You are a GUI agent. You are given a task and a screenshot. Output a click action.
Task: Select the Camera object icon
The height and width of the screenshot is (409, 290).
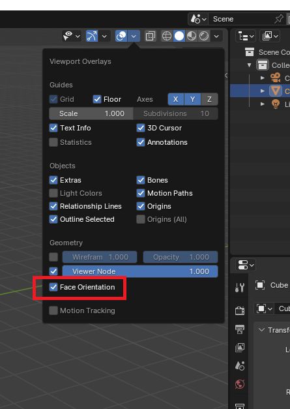pyautogui.click(x=276, y=78)
